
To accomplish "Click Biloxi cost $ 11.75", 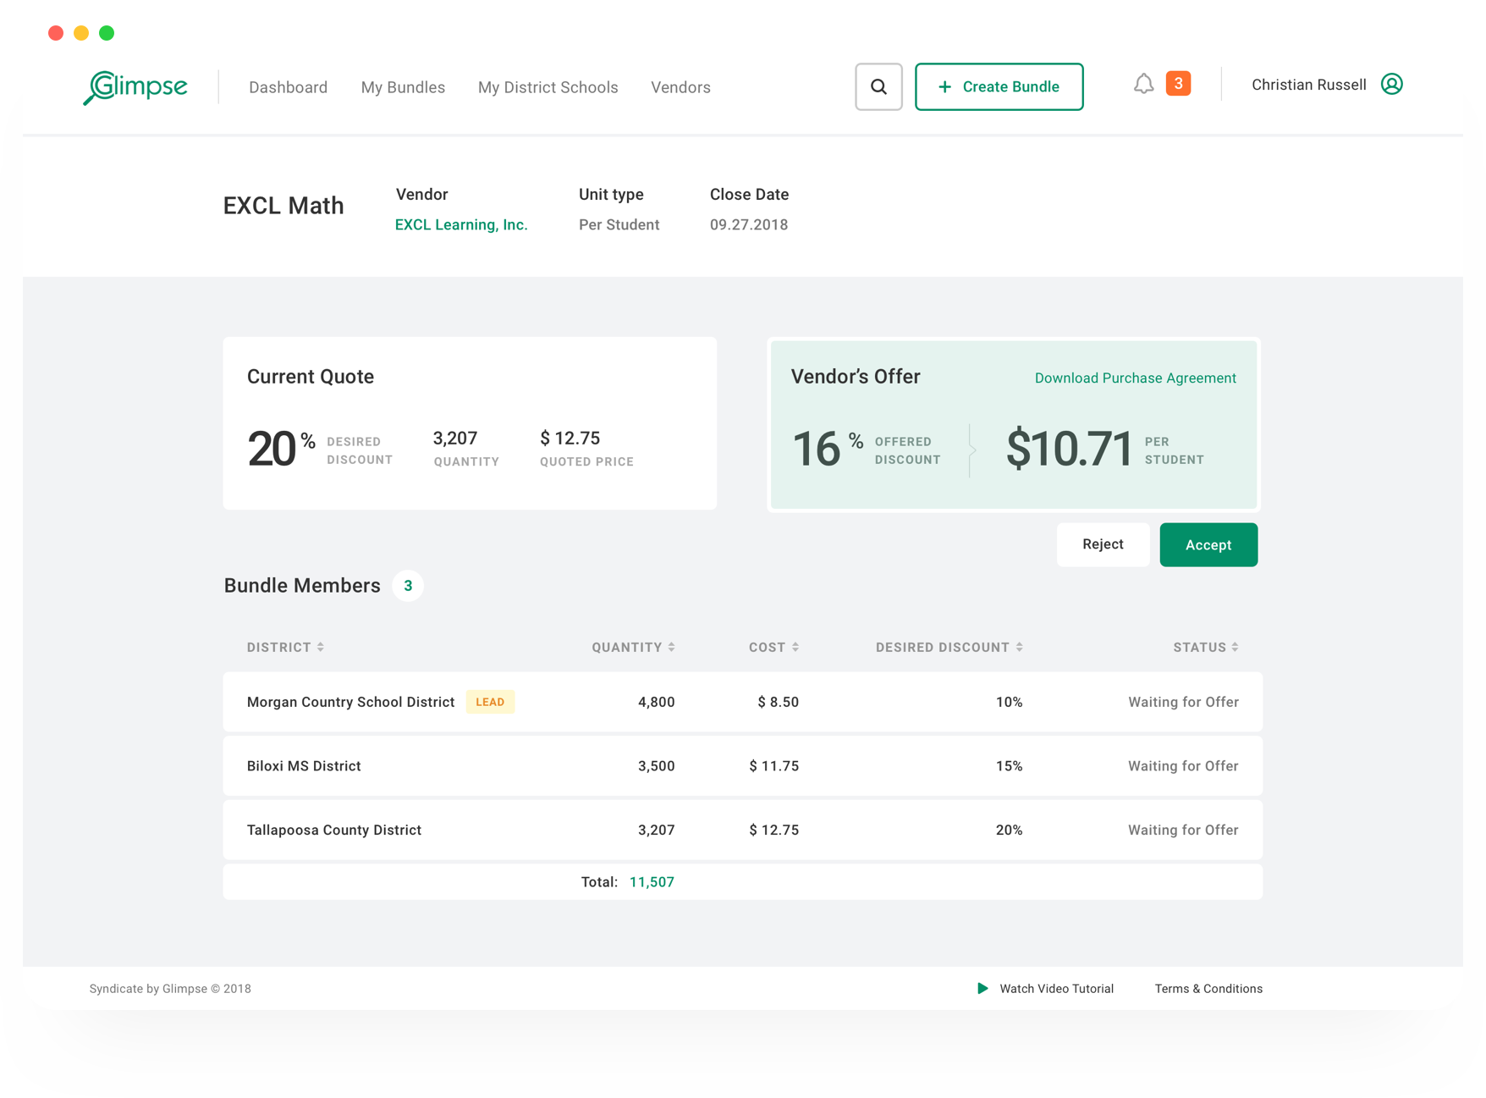I will [x=773, y=766].
